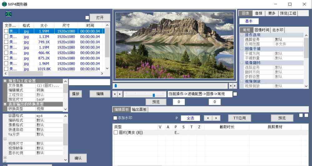This screenshot has height=166, width=312.
Task: Click the 大小 column header
Action: (x=44, y=25)
